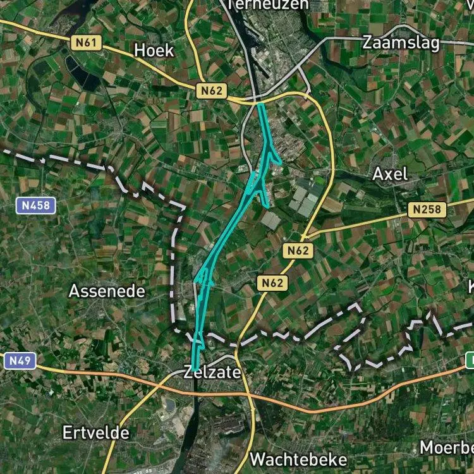
Task: Click the N49 road shield
Action: tap(20, 361)
